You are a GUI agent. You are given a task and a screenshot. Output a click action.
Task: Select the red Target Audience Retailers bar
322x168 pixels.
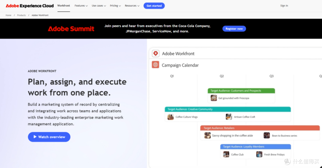(x=260, y=128)
